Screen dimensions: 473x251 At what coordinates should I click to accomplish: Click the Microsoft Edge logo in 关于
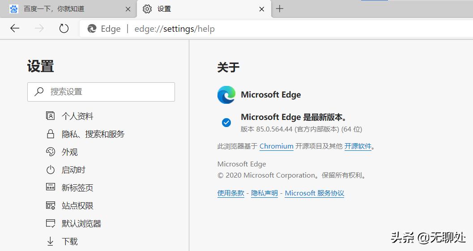pyautogui.click(x=226, y=95)
